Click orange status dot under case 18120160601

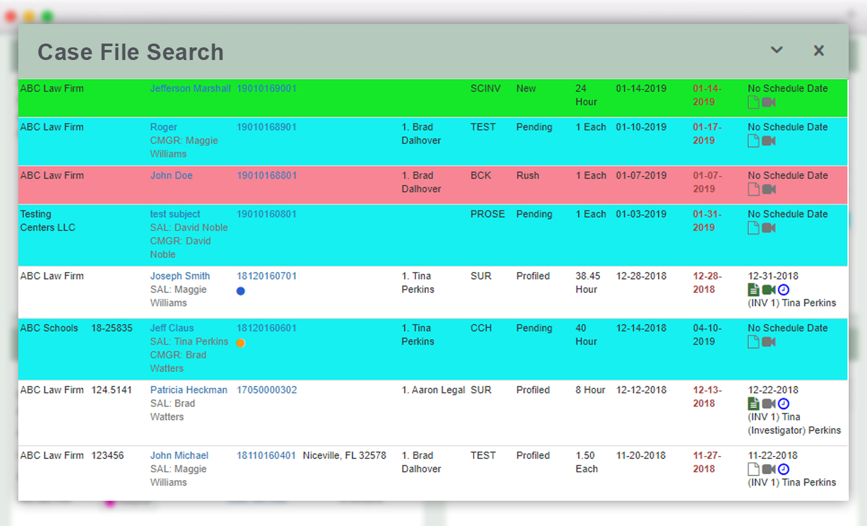click(x=241, y=343)
